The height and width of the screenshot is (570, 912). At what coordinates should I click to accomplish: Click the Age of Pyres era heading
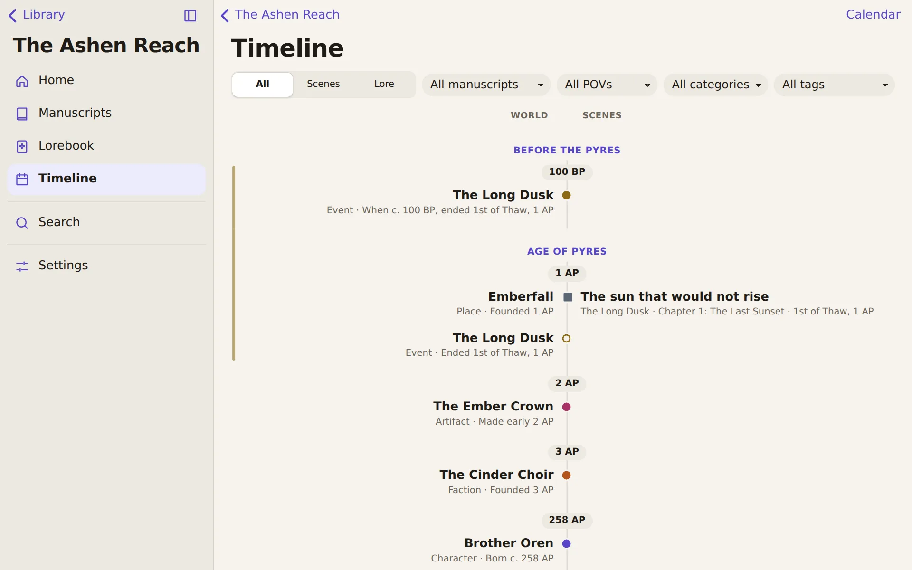click(x=567, y=252)
